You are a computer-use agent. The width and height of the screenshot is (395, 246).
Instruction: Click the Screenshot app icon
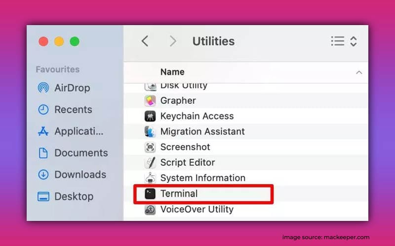[x=150, y=147]
